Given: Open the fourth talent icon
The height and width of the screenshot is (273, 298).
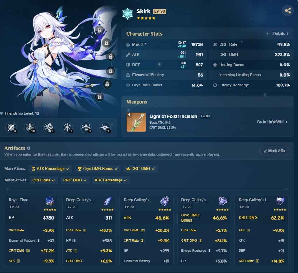Looking at the screenshot, I should click(67, 127).
